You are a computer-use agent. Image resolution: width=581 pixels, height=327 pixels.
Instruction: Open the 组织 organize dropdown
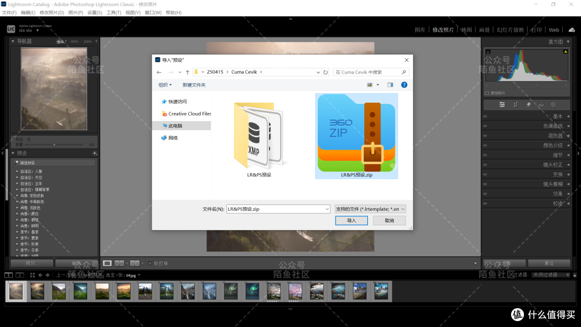165,85
